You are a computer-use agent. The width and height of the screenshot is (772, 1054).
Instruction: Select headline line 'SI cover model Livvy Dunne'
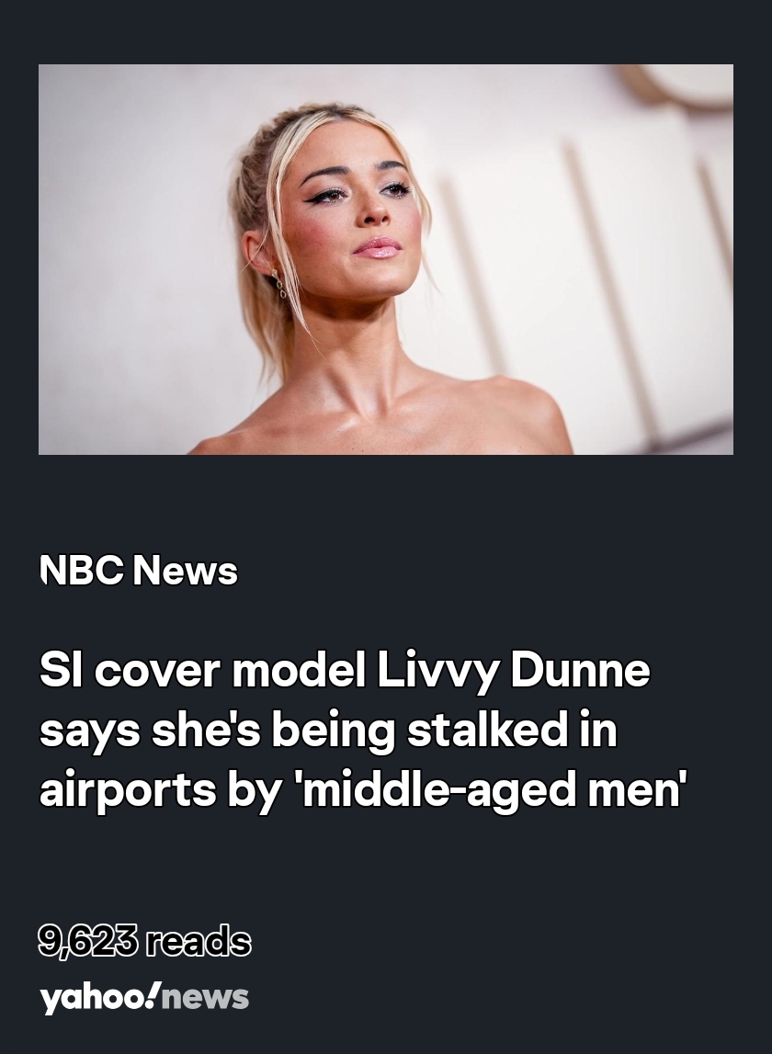coord(345,670)
